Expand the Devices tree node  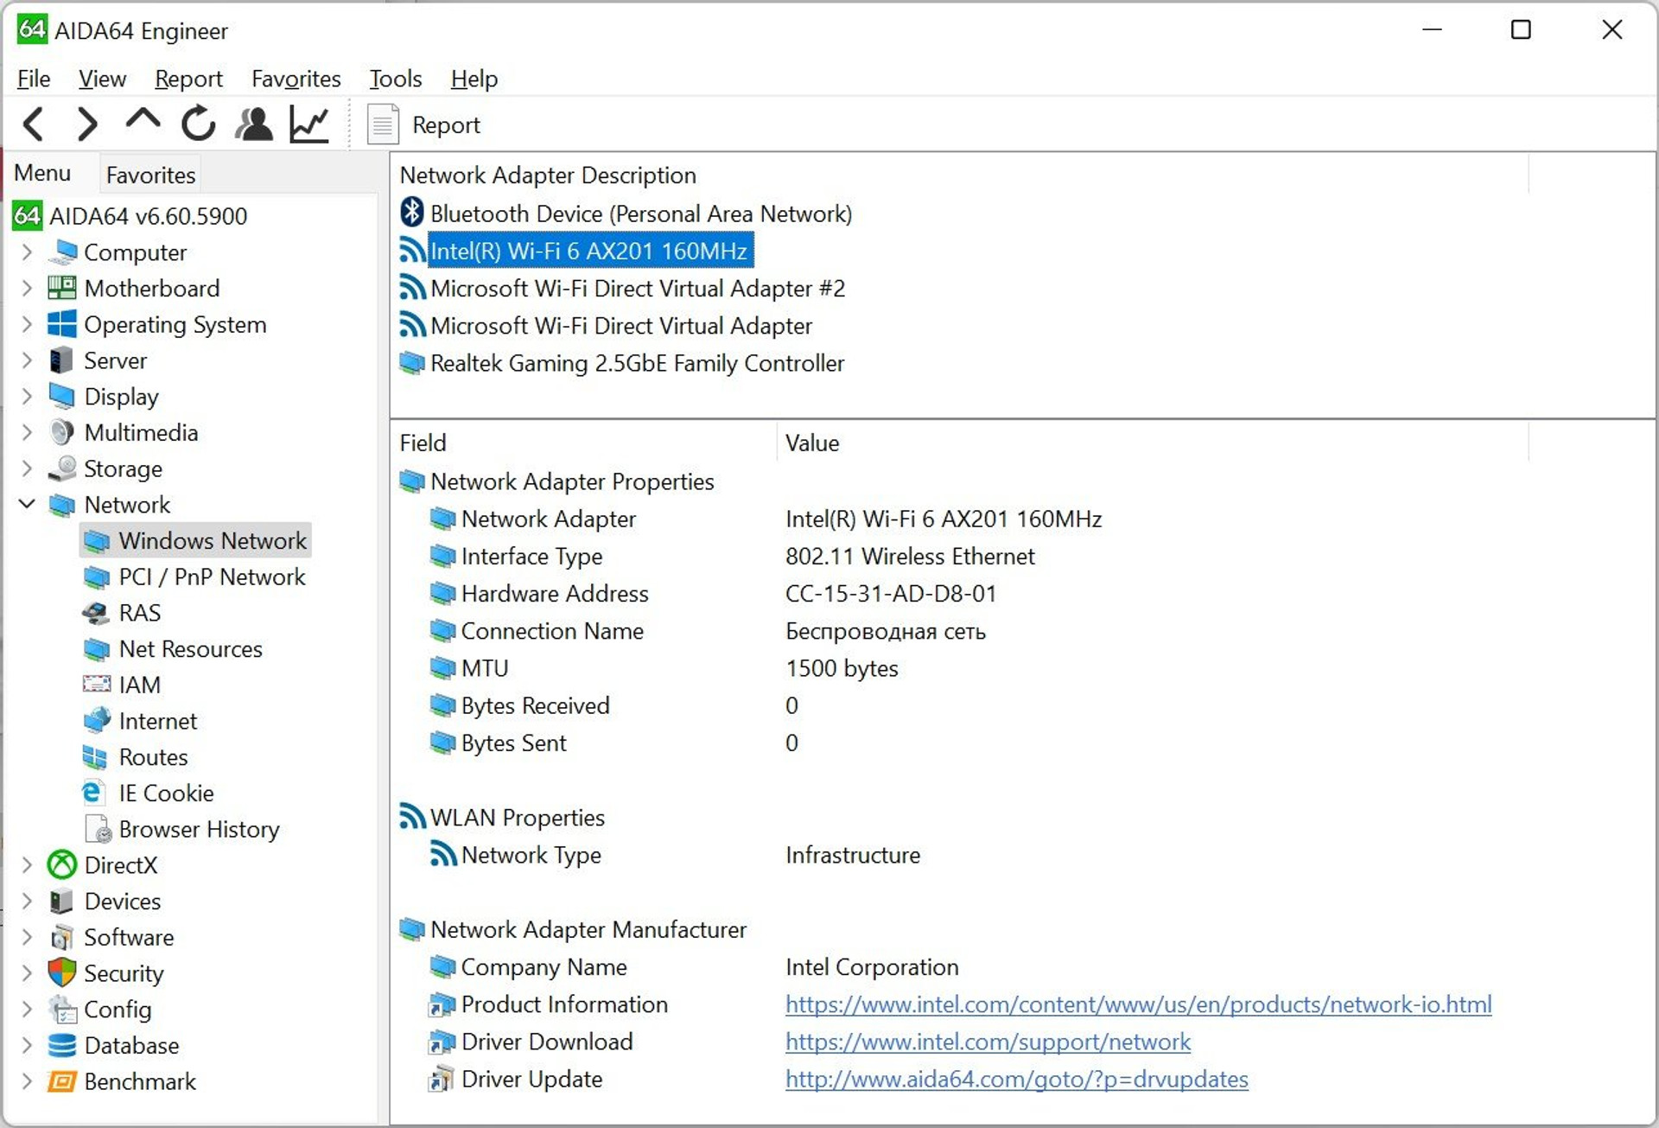pos(27,902)
